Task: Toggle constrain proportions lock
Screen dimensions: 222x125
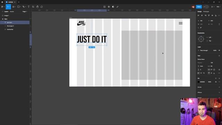Action: [219, 24]
